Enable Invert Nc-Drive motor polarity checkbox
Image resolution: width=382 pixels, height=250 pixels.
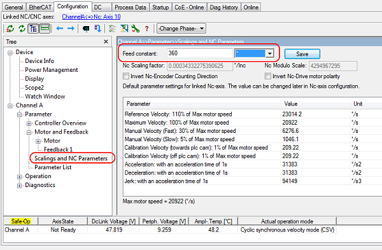pyautogui.click(x=268, y=76)
